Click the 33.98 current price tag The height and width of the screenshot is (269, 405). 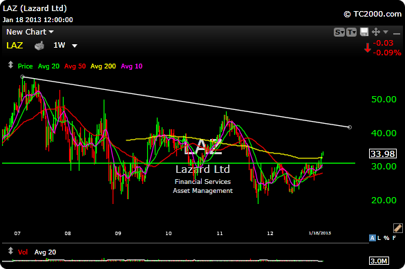pos(382,154)
